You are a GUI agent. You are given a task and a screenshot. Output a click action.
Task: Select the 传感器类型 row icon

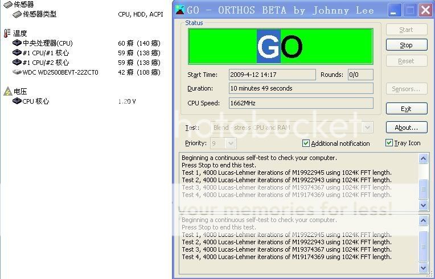tap(17, 14)
